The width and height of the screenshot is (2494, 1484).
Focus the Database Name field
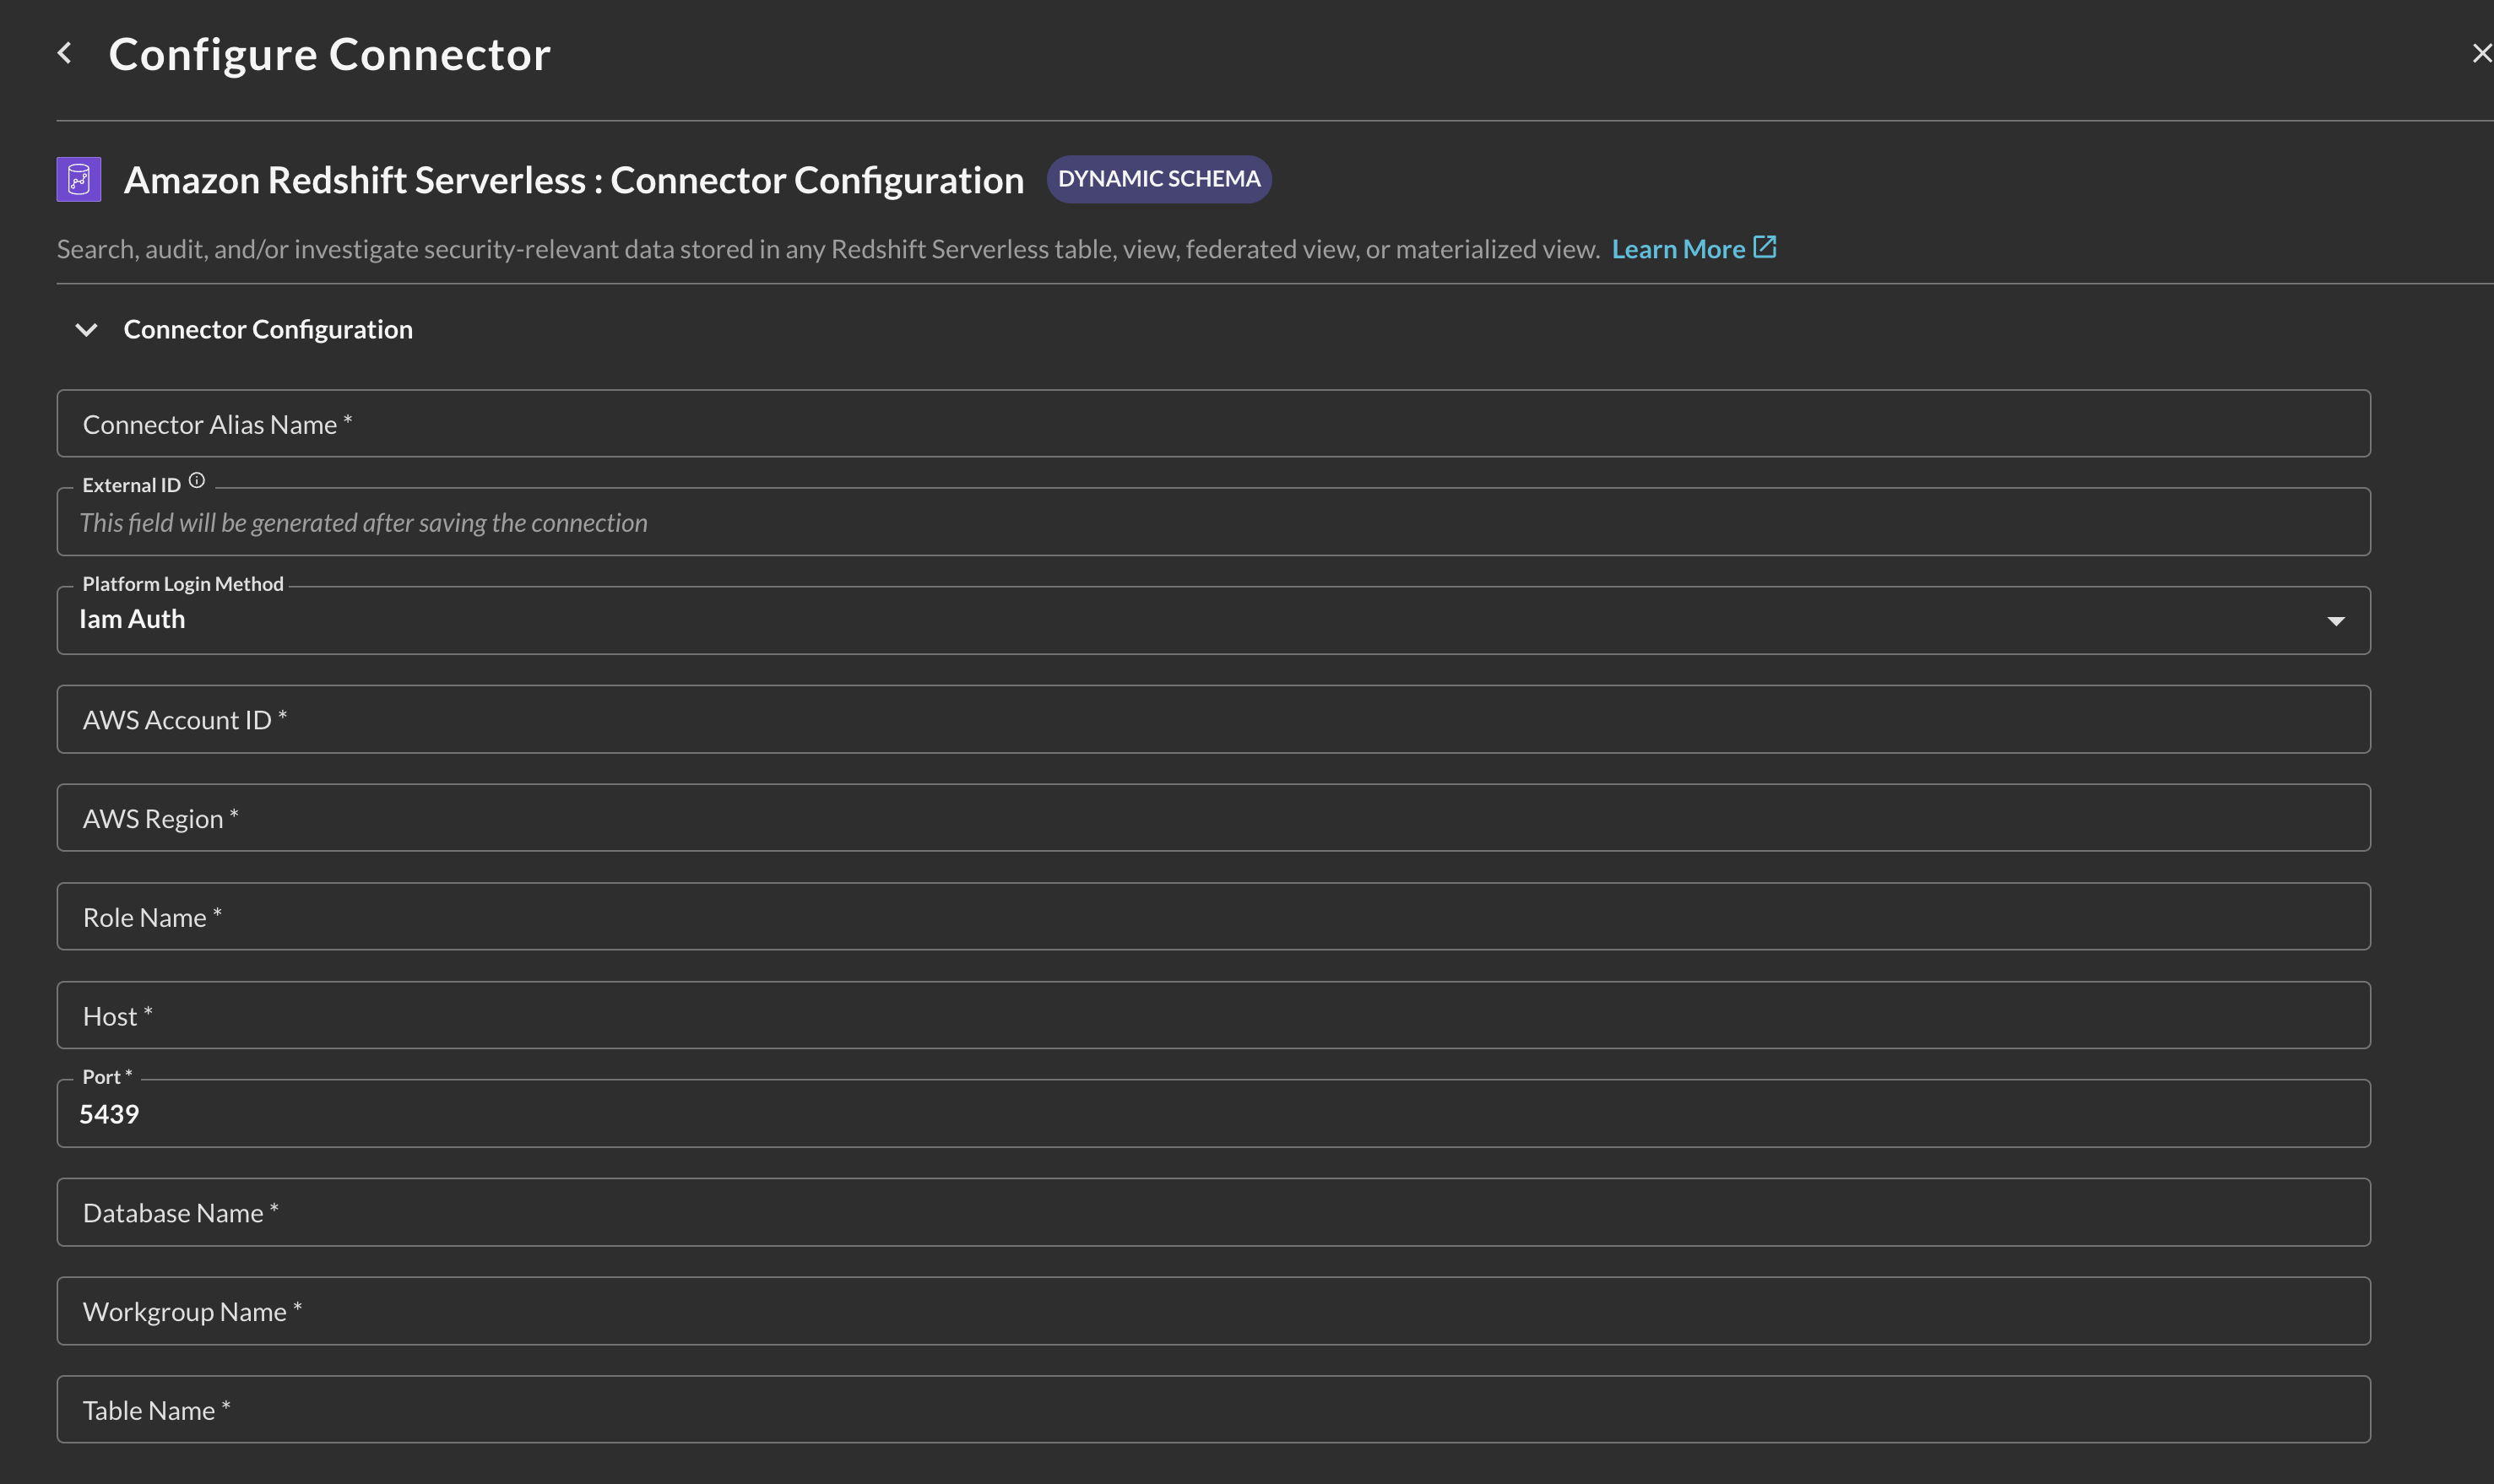coord(1213,1212)
